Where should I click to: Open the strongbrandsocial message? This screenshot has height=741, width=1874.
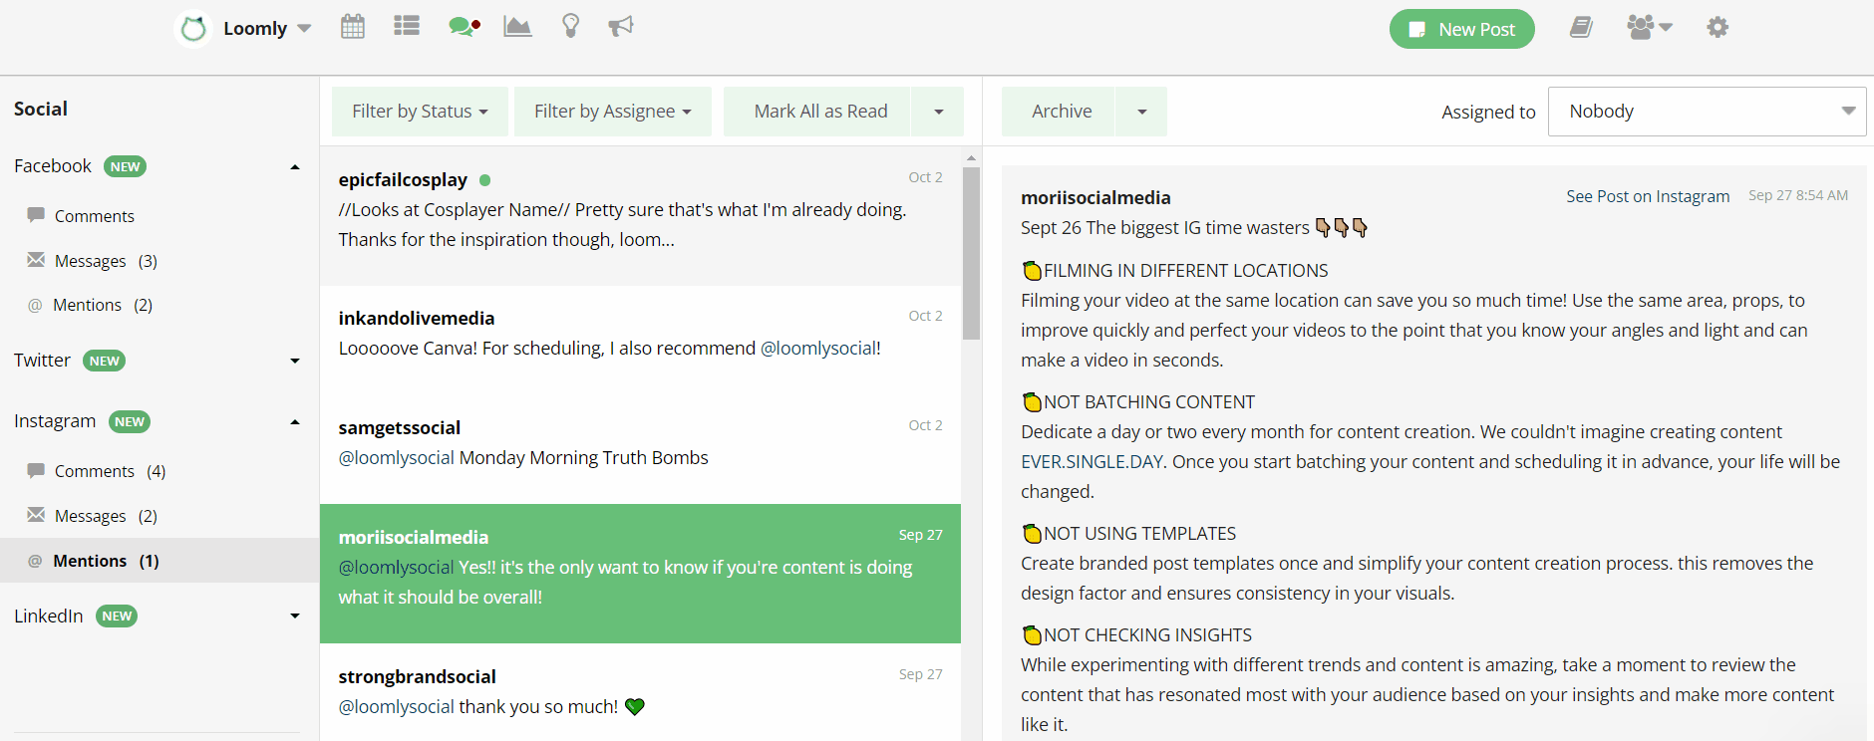pyautogui.click(x=640, y=692)
